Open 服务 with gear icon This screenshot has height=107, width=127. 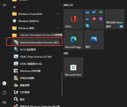point(36,99)
